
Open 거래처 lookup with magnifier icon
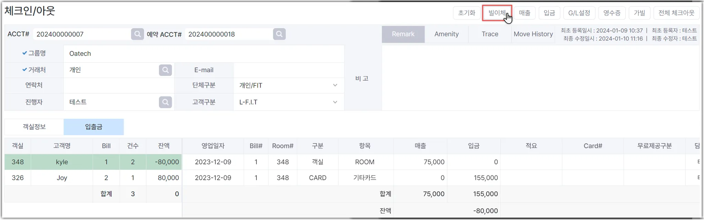pos(165,70)
